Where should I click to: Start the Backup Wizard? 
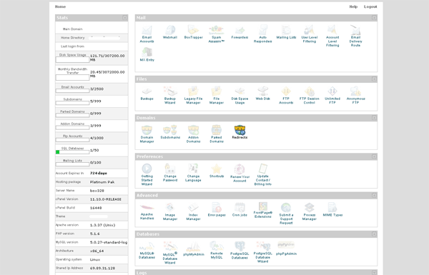(170, 96)
